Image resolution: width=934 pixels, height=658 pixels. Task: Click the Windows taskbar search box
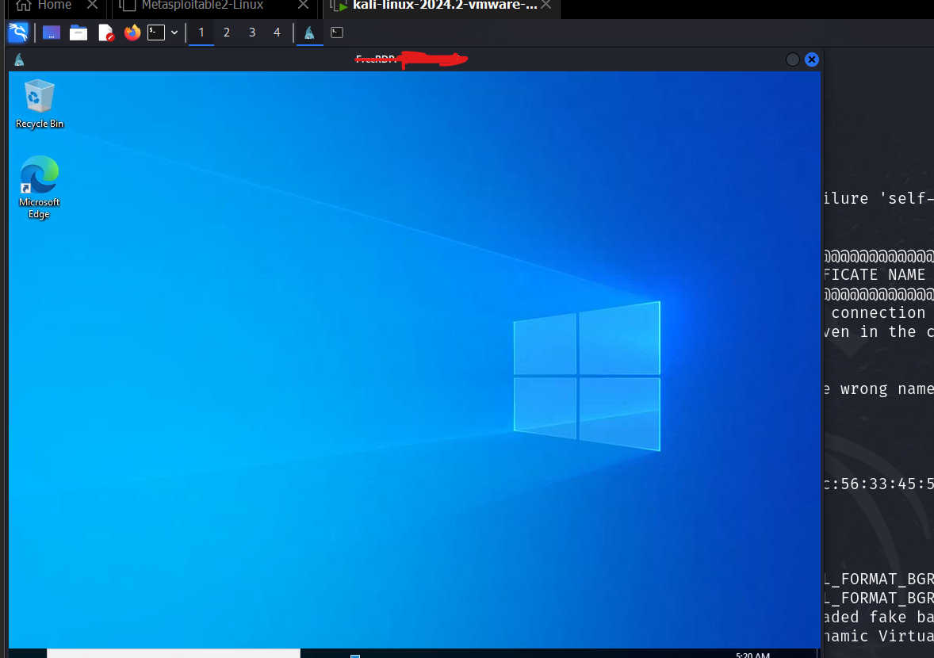coord(174,653)
